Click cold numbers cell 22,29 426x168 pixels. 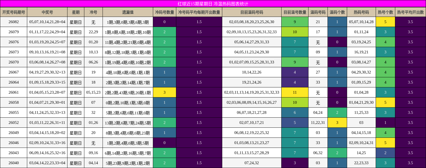[x=93, y=32]
